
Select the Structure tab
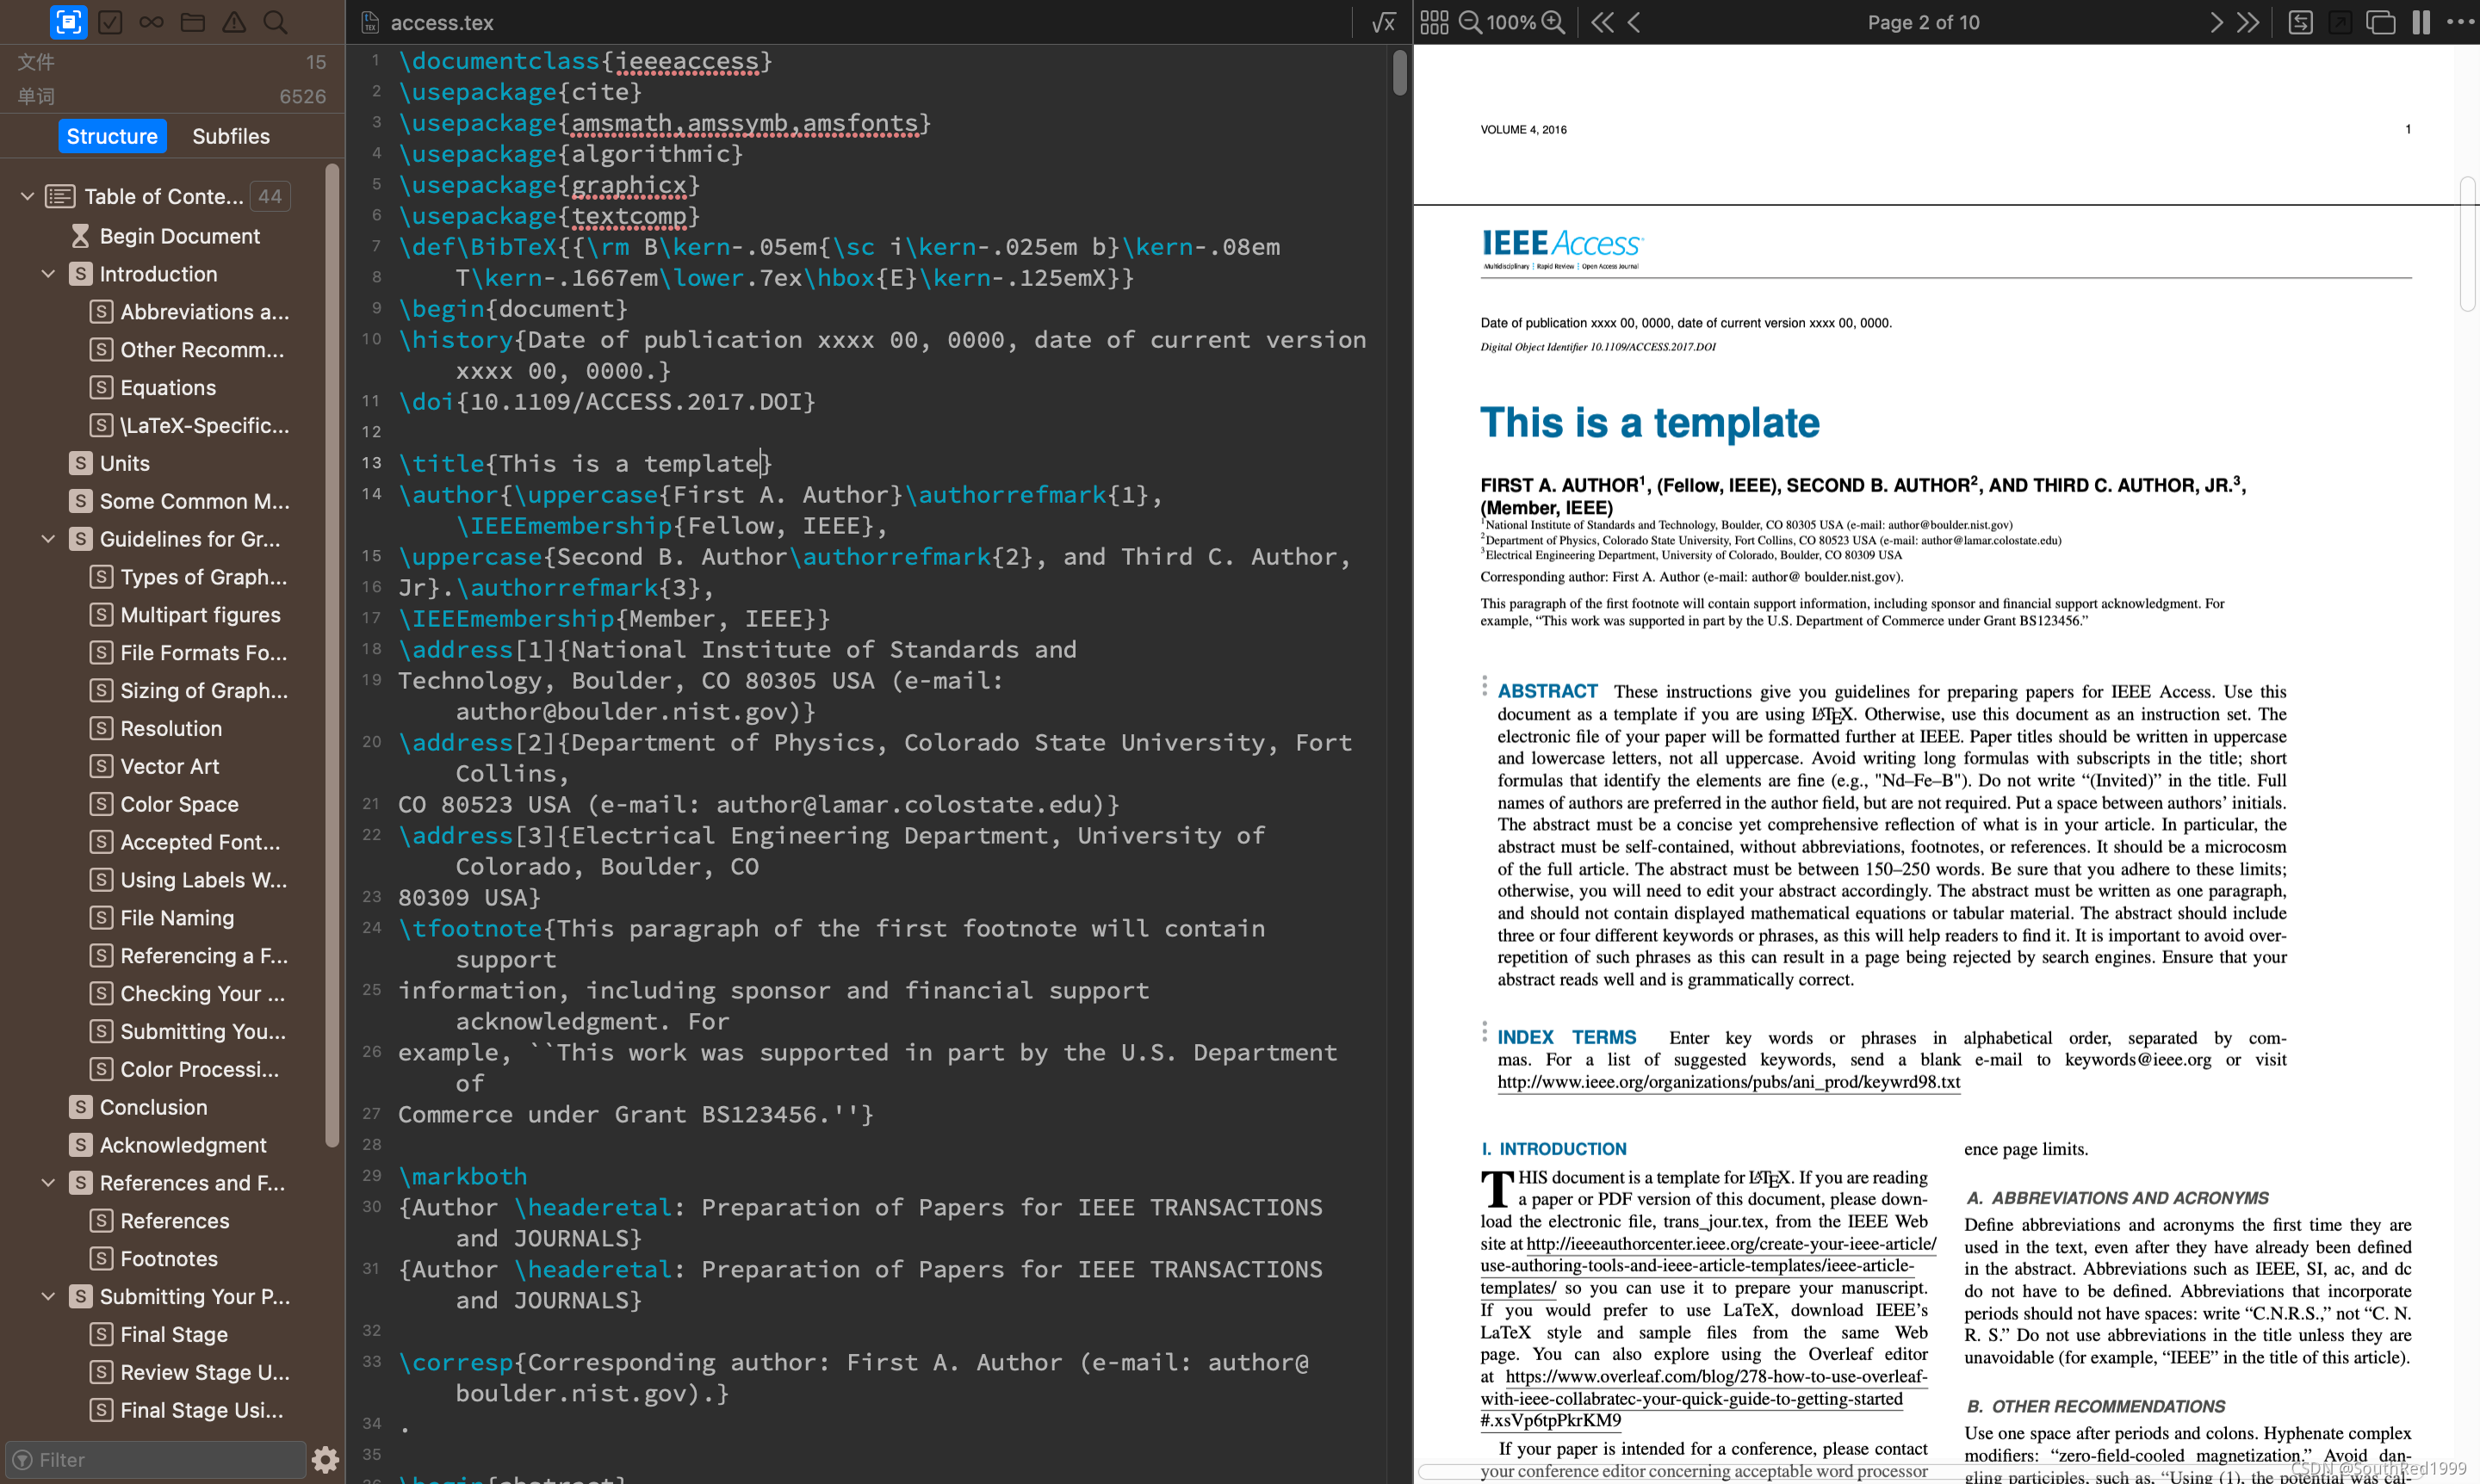(x=112, y=136)
